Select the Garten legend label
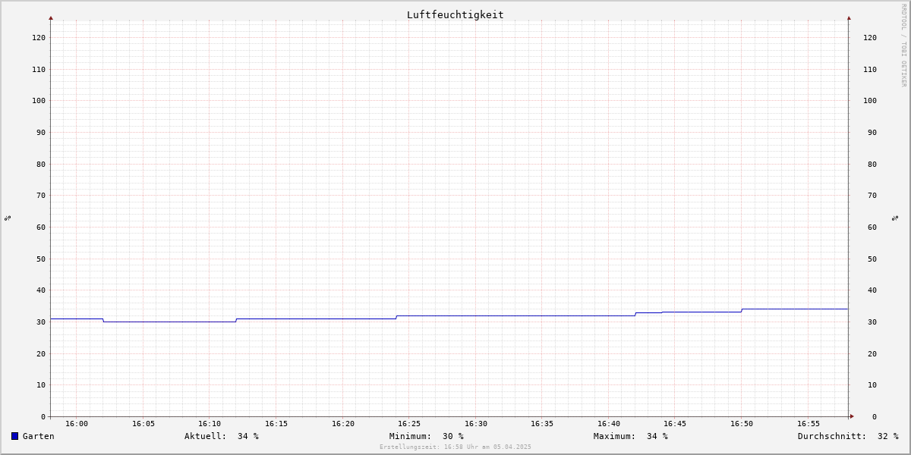Screen dimensions: 911x455 pyautogui.click(x=38, y=436)
